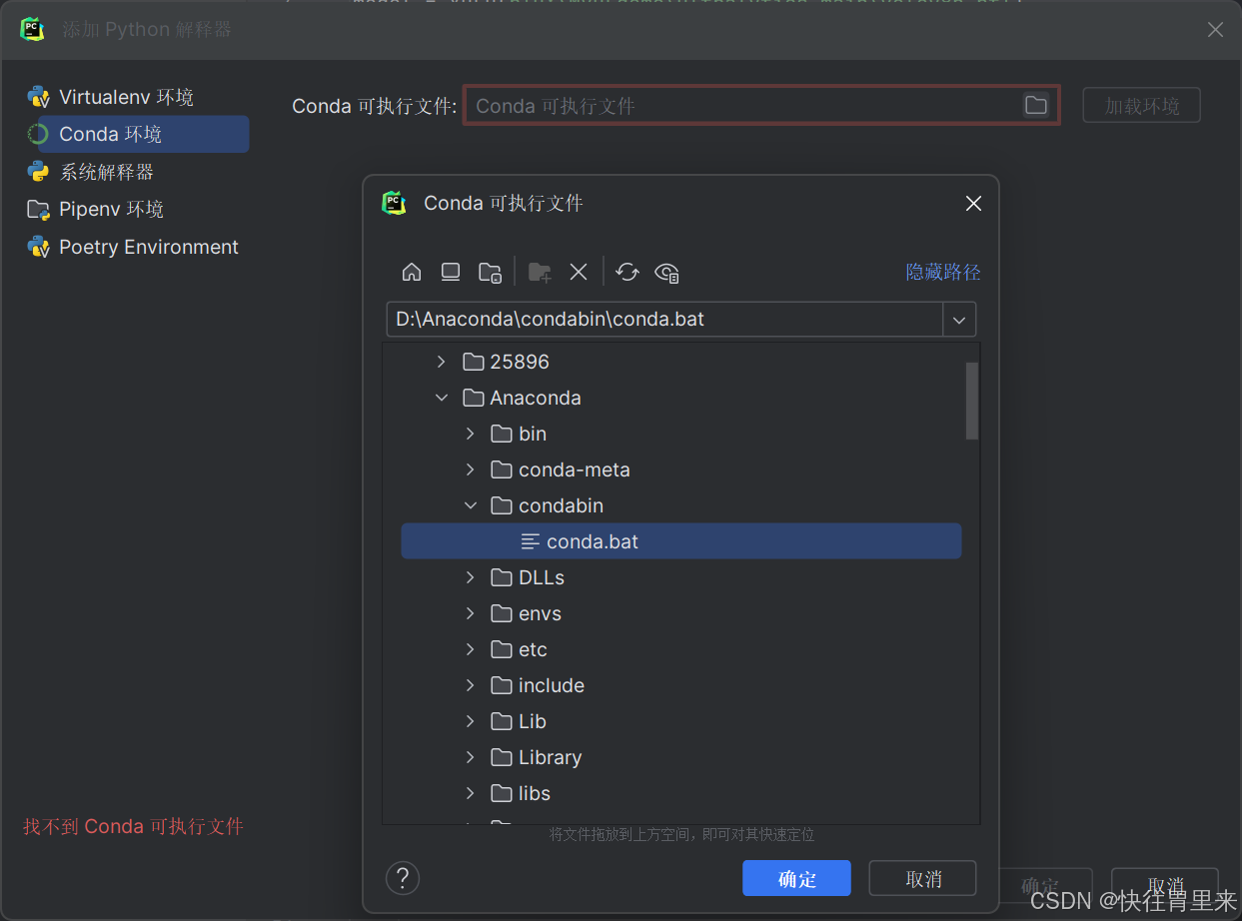Close the Conda 可执行文件 dialog
Screen dimensions: 1242x921
(973, 204)
